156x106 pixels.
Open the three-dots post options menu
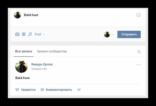click(138, 65)
